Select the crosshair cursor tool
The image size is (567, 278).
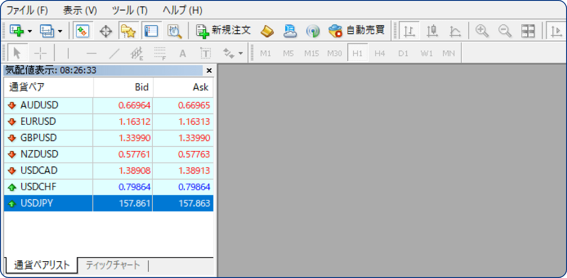39,53
